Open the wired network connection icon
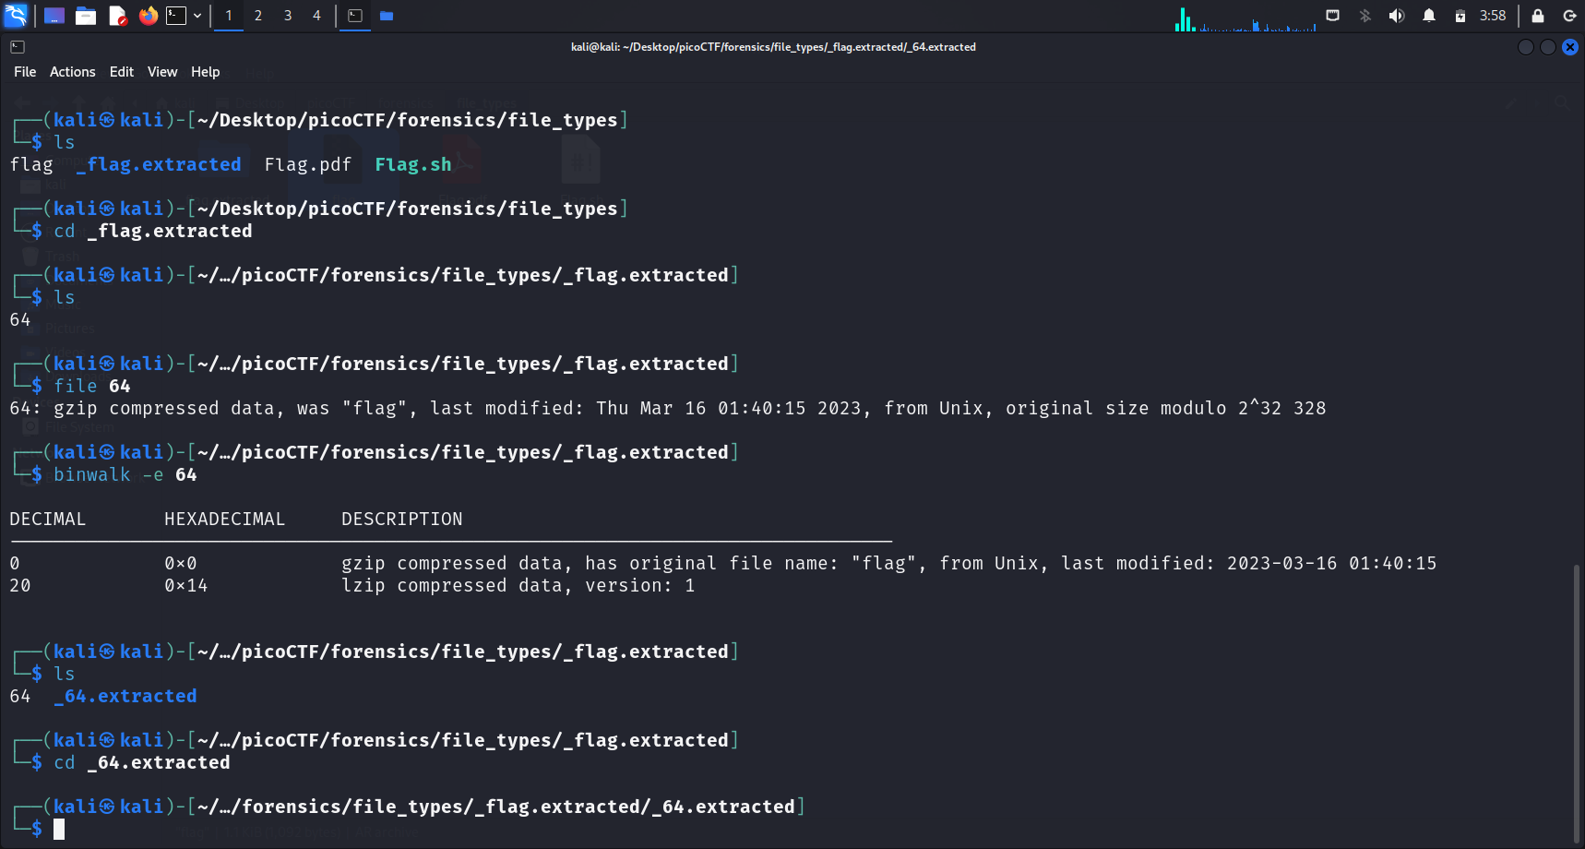This screenshot has width=1585, height=849. point(1332,16)
